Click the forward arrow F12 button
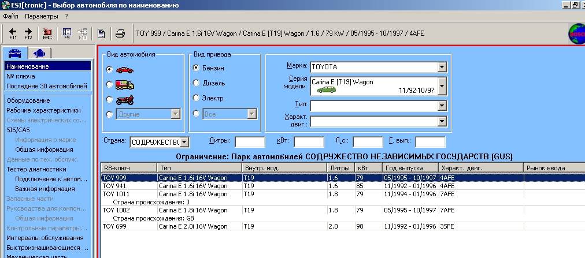 (x=28, y=33)
